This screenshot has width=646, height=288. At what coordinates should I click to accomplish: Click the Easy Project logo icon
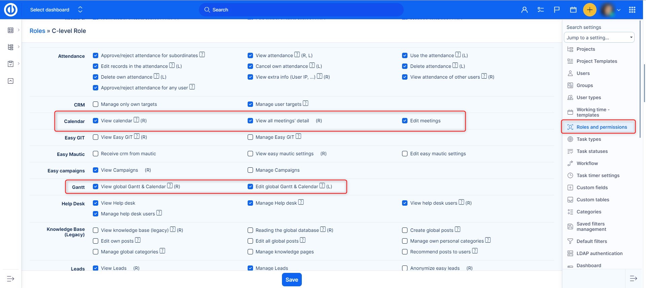(x=10, y=10)
